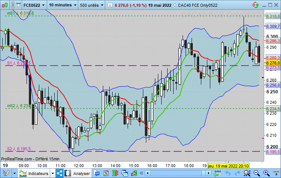Click the 6 296,3 red price label
The height and width of the screenshot is (178, 281).
(x=273, y=41)
